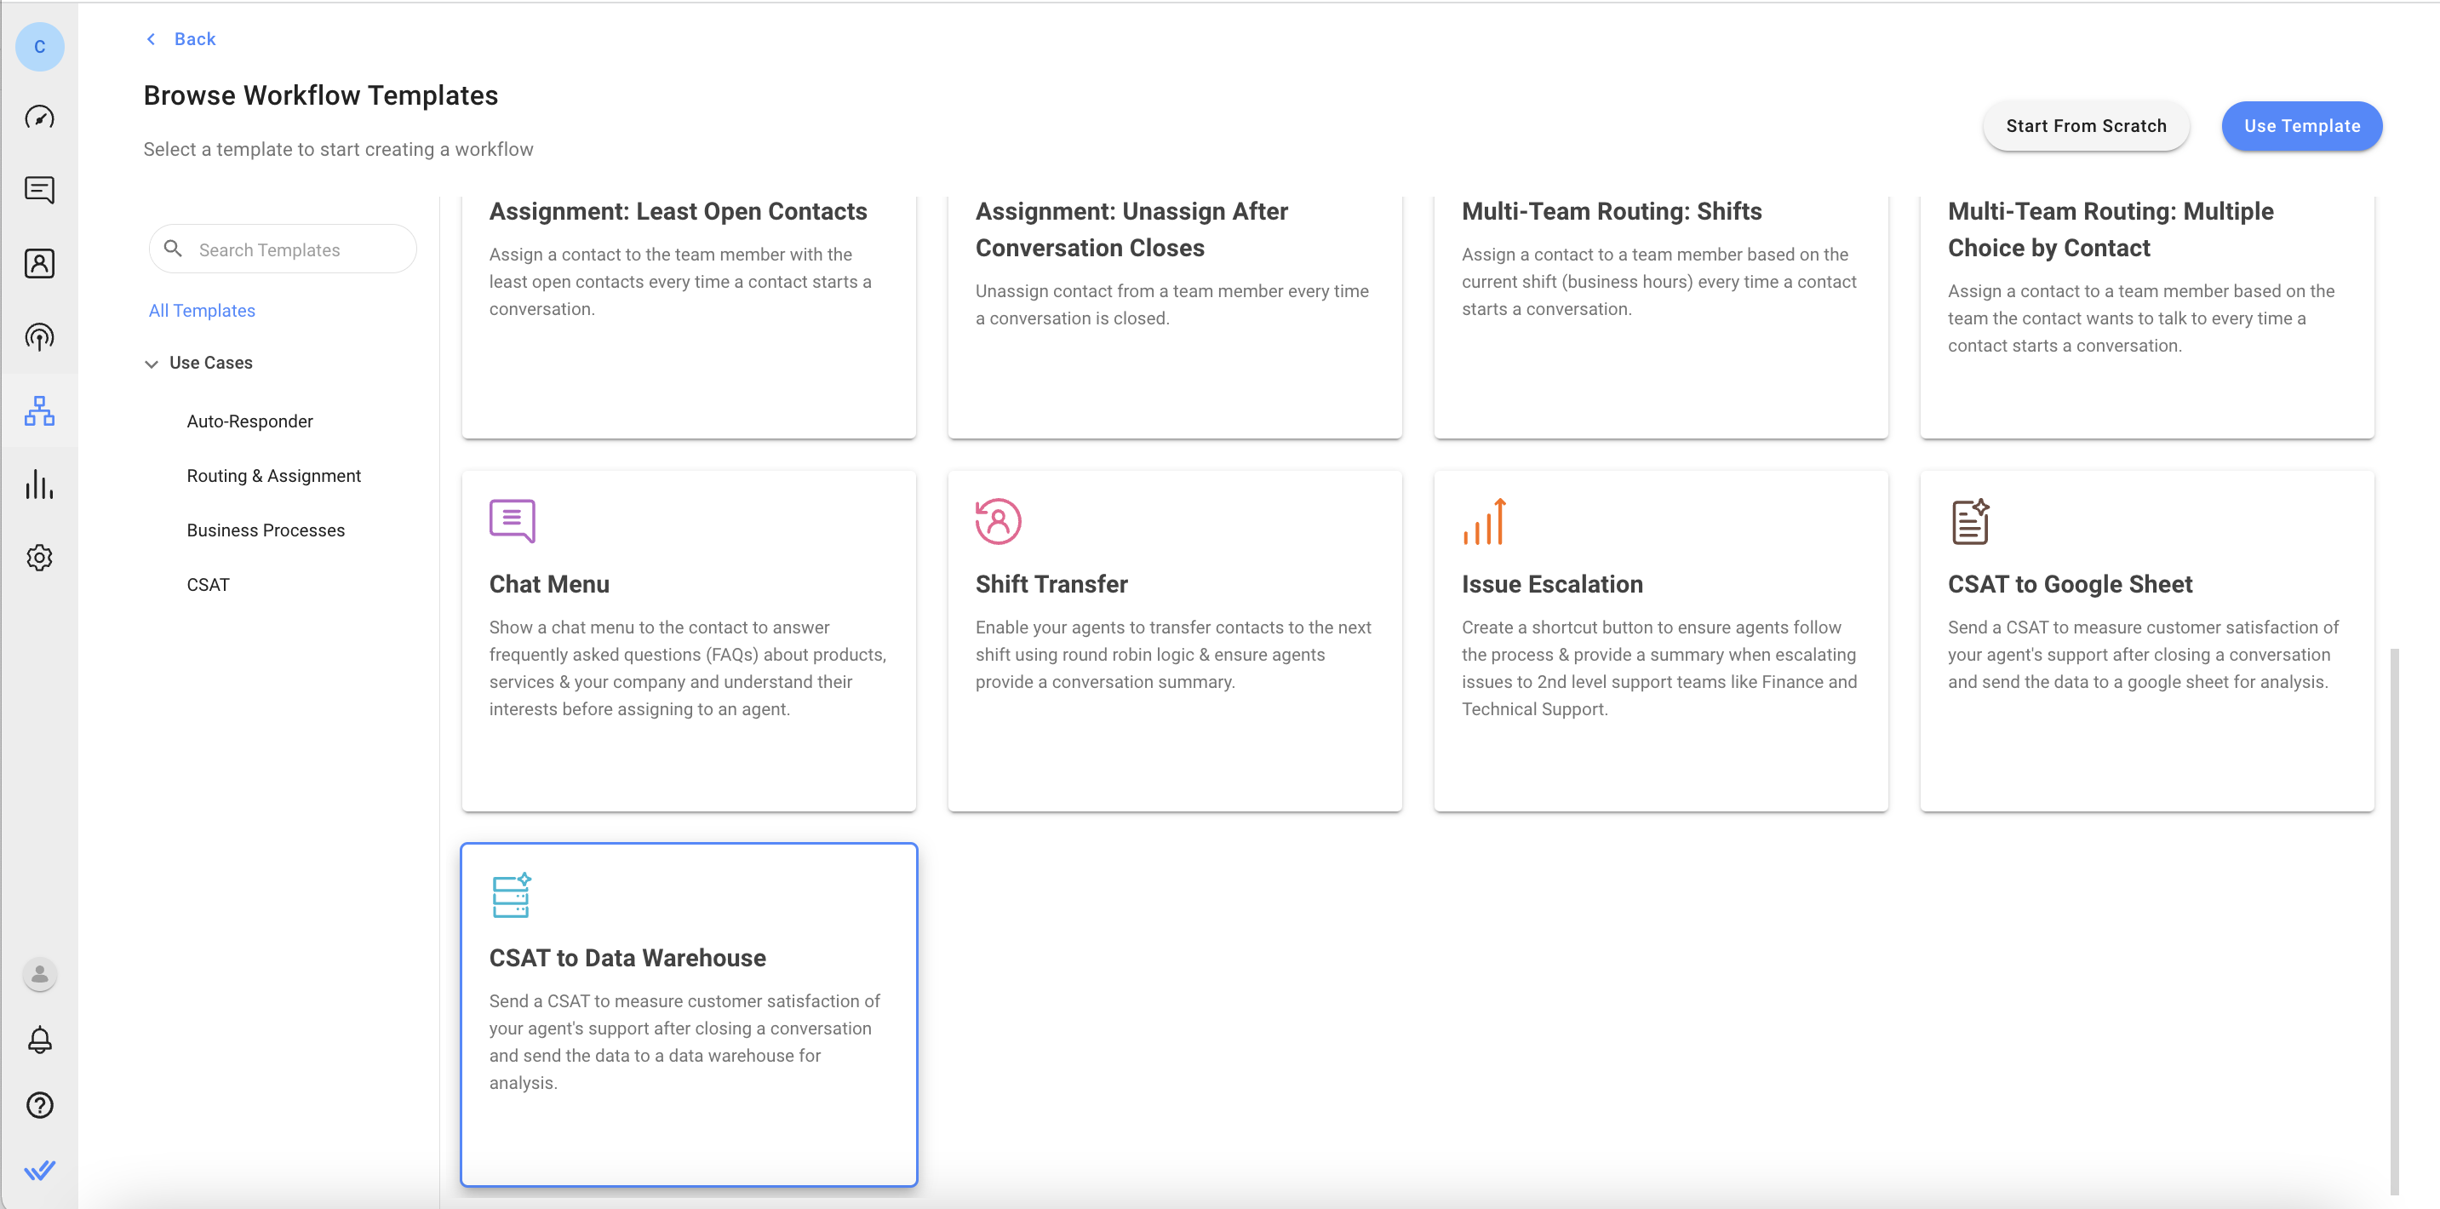2440x1209 pixels.
Task: Filter templates by Auto-Responder
Action: 249,421
